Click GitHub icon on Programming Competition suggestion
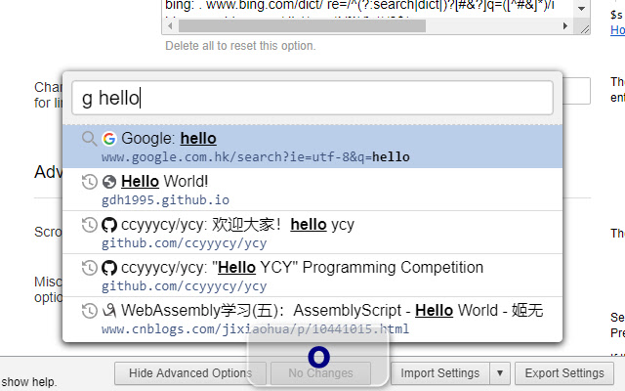This screenshot has height=391, width=625. pos(108,268)
